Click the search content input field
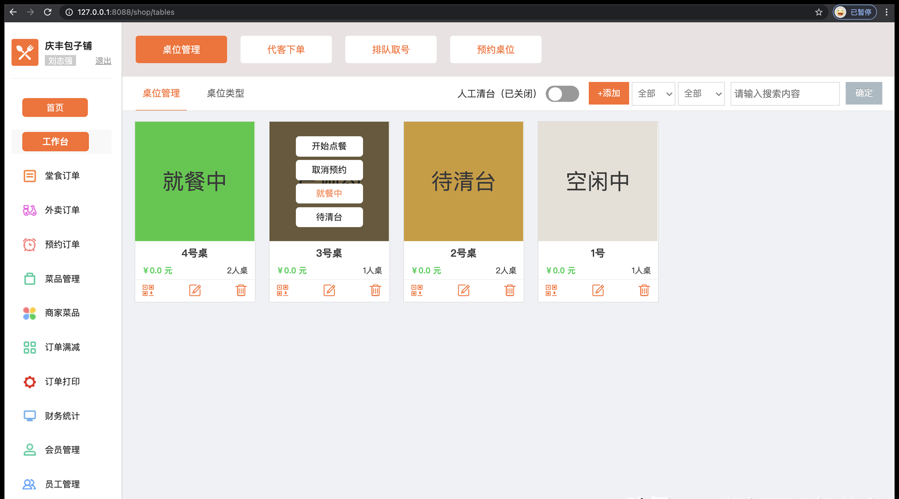 tap(785, 93)
